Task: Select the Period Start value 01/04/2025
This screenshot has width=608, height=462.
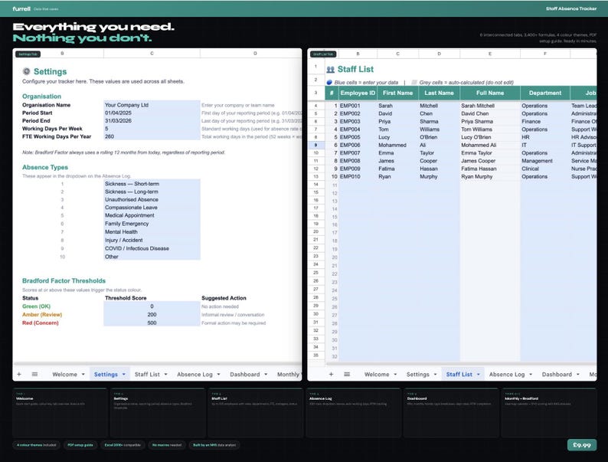Action: click(152, 113)
